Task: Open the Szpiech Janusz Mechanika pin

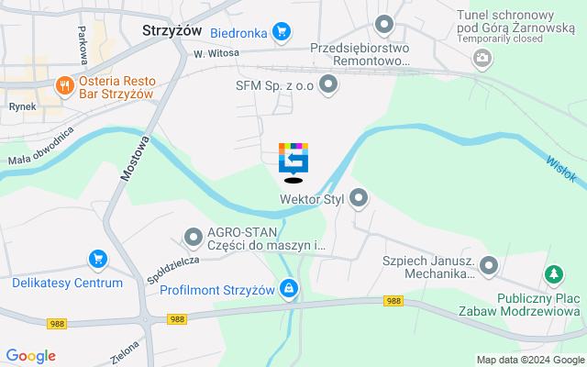Action: (489, 267)
